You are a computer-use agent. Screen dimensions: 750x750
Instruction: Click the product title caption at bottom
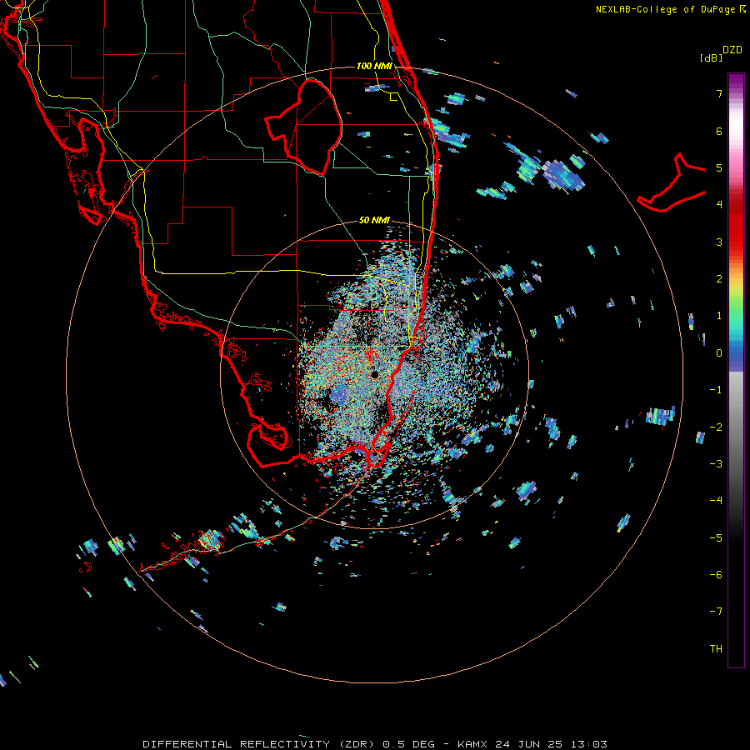[375, 744]
